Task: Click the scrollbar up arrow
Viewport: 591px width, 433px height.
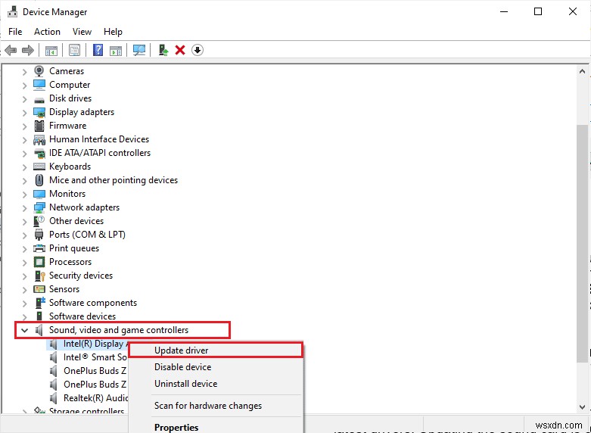Action: pyautogui.click(x=582, y=71)
